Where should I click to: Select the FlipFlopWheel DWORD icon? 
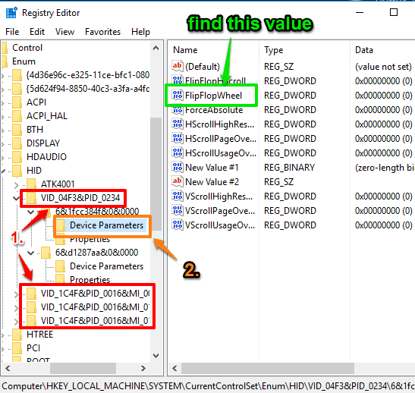pyautogui.click(x=177, y=95)
